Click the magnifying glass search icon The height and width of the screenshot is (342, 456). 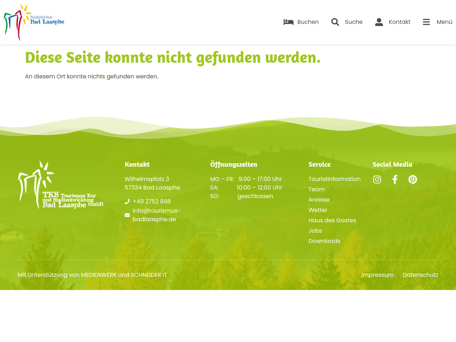coord(335,22)
